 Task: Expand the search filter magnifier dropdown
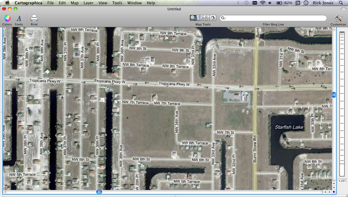click(x=224, y=18)
